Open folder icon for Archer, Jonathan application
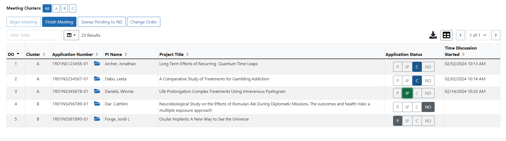 coord(97,64)
